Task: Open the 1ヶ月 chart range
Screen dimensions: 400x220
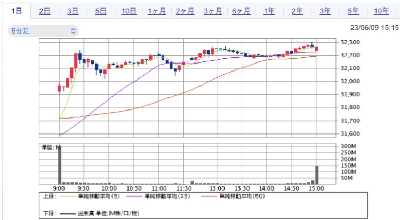Action: tap(157, 11)
